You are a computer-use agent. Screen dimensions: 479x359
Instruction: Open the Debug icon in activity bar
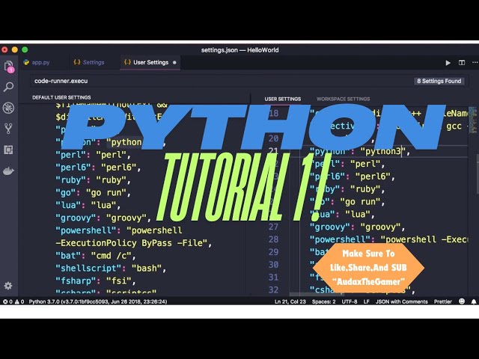coord(8,108)
